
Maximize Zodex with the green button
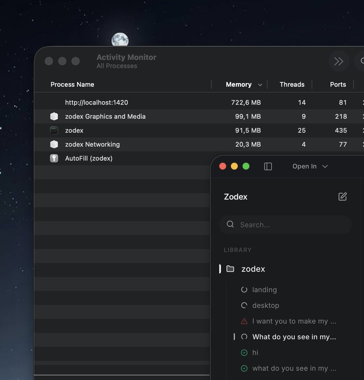pyautogui.click(x=246, y=166)
